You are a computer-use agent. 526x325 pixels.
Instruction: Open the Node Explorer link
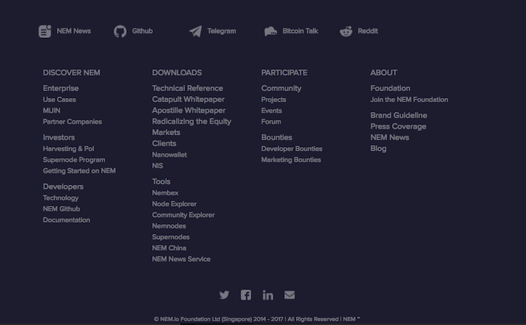[x=174, y=204]
